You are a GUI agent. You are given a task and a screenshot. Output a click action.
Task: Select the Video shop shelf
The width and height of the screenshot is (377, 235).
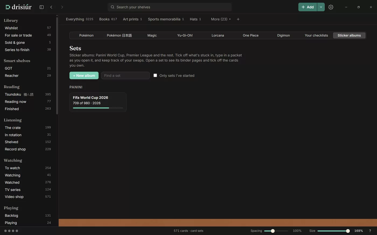coord(28,197)
